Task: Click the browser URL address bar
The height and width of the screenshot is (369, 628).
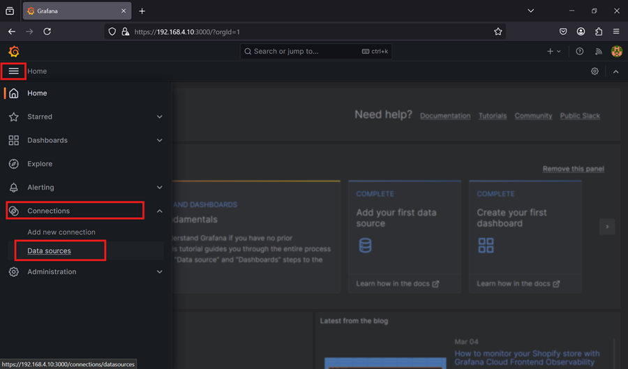Action: 304,31
